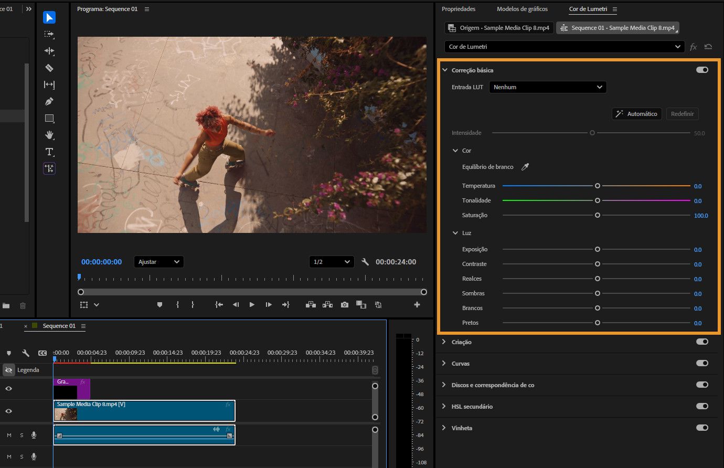Select the Pen tool
Viewport: 724px width, 468px height.
[x=49, y=101]
